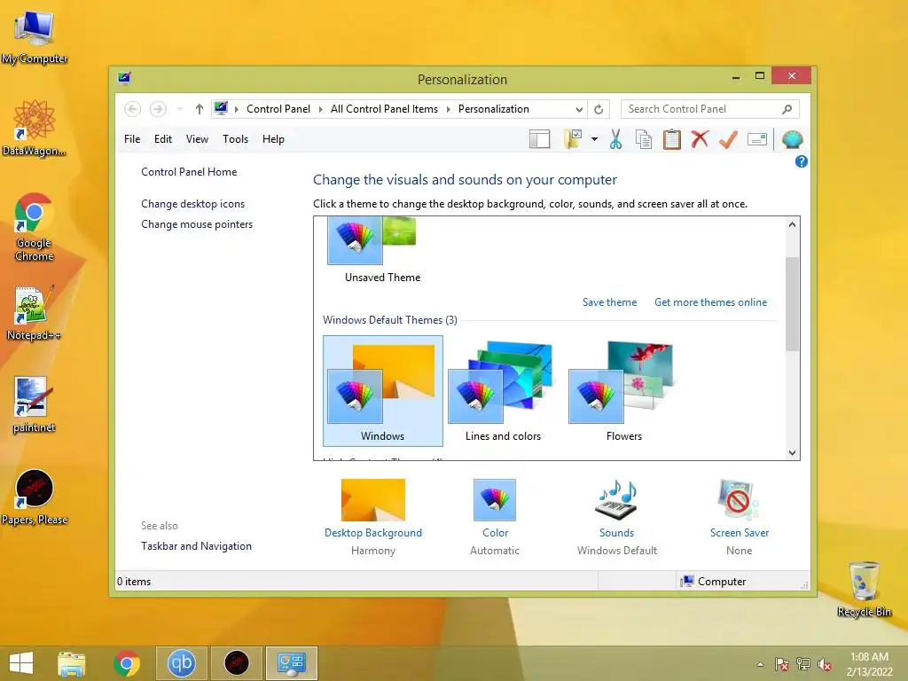Open the Screen Saver settings
Image resolution: width=908 pixels, height=681 pixels.
(x=739, y=517)
